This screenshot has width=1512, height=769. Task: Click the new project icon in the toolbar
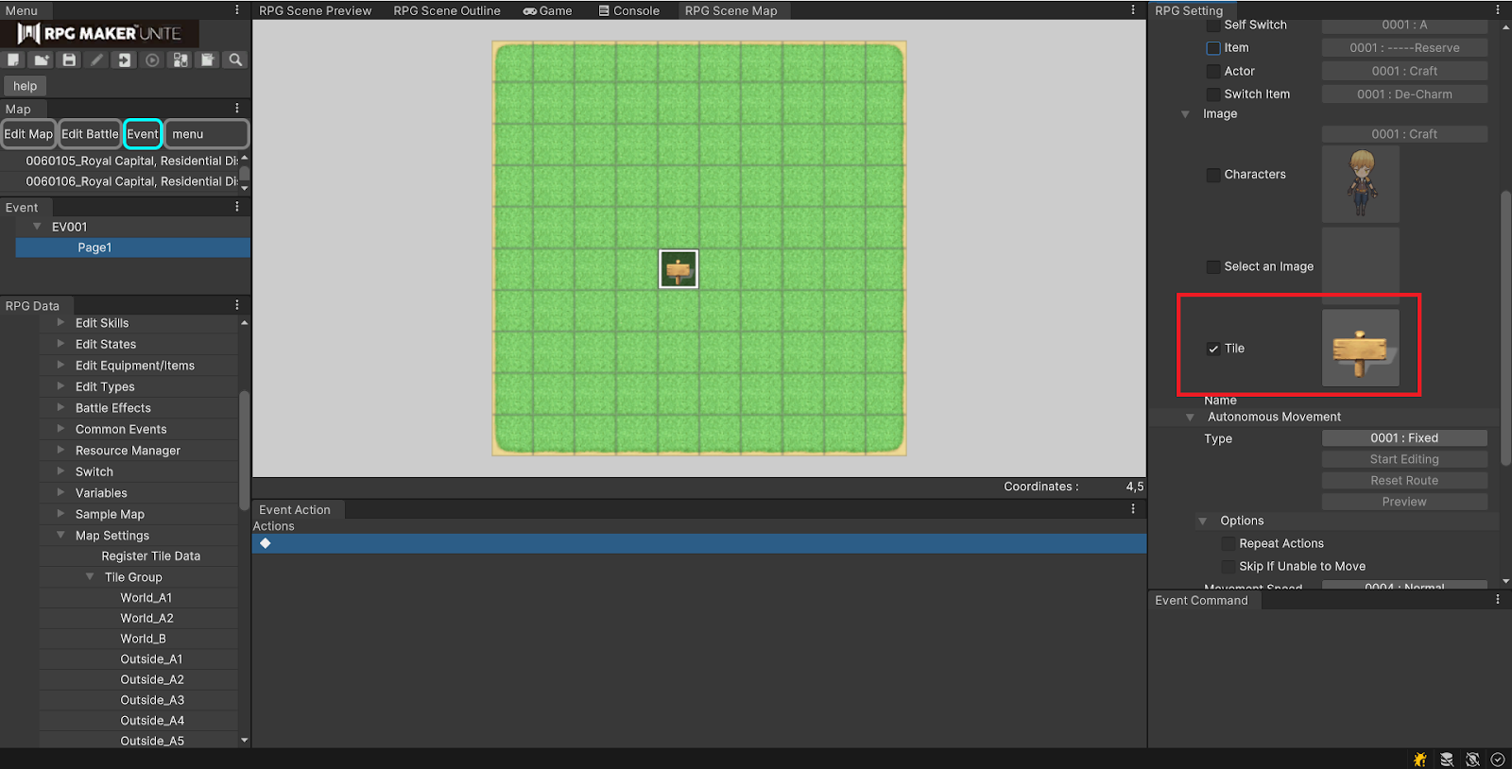[x=13, y=60]
